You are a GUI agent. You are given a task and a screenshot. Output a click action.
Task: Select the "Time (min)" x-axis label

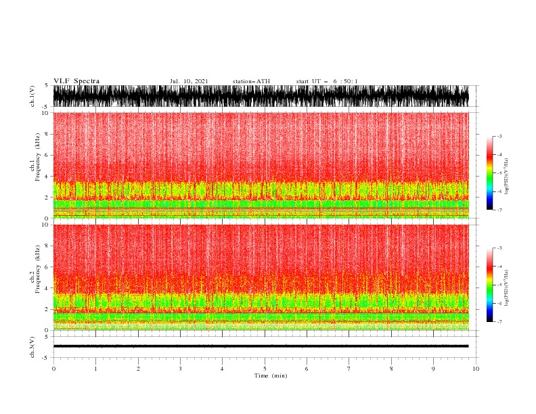click(271, 375)
